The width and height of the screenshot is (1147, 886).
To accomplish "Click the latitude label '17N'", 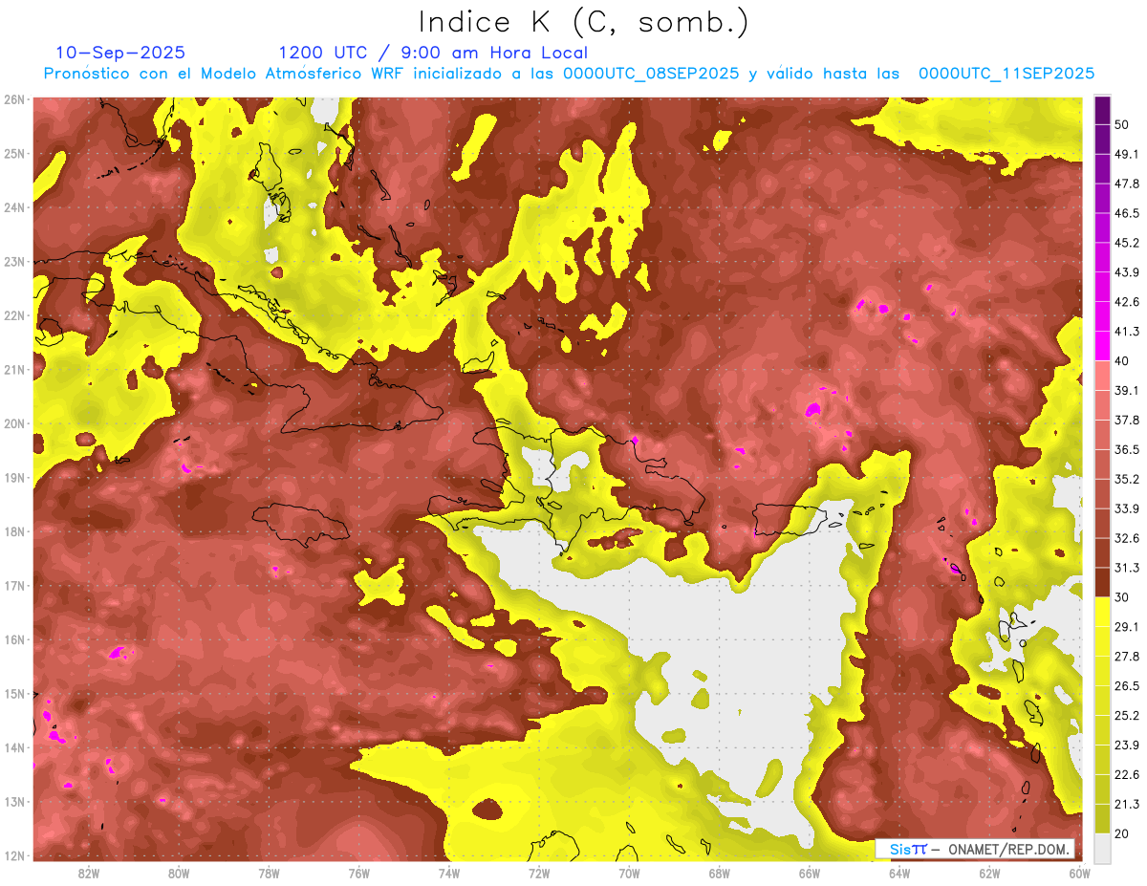I will [13, 585].
